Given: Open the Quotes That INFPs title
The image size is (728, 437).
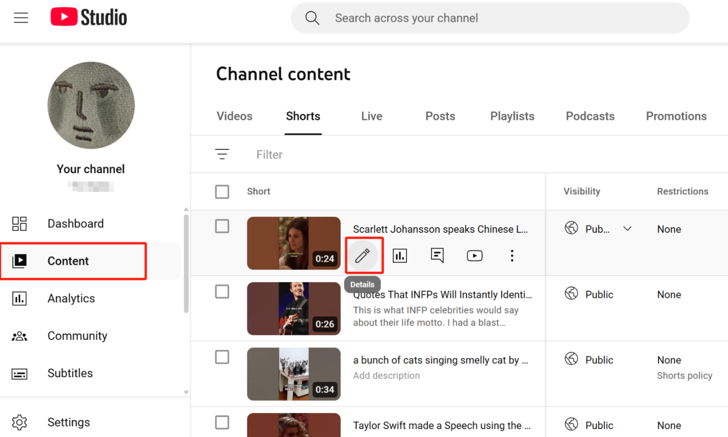Looking at the screenshot, I should 443,295.
